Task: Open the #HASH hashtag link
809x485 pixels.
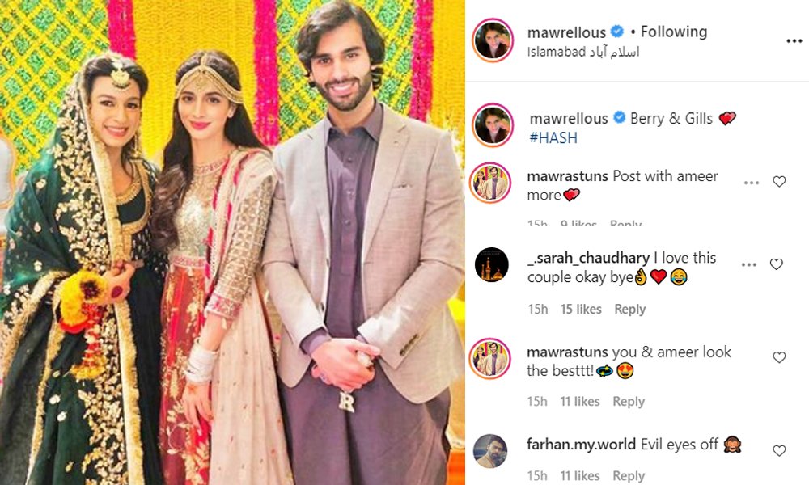Action: tap(553, 137)
